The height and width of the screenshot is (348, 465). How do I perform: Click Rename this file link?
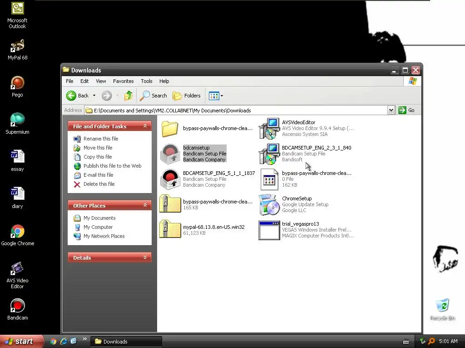[x=101, y=139]
